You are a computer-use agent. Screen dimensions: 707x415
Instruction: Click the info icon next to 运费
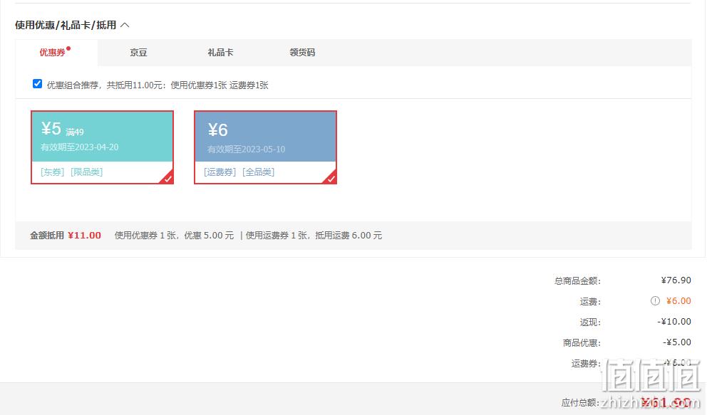pos(655,301)
